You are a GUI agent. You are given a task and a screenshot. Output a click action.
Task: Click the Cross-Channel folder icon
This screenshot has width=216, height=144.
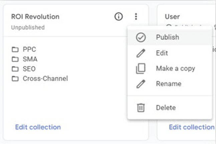[15, 79]
